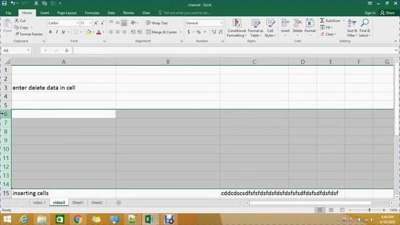Switch to the Sheet1 worksheet tab
The width and height of the screenshot is (400, 225).
(x=77, y=202)
